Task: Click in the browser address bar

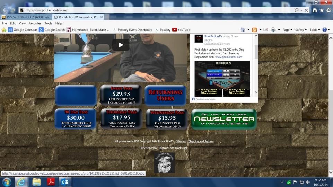Action: pyautogui.click(x=156, y=10)
